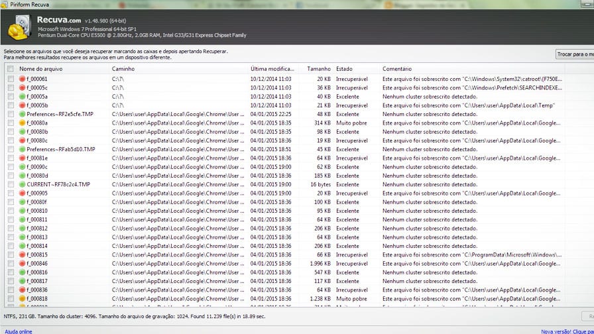
Task: Click the orange status icon of f_000818
Action: 23,298
